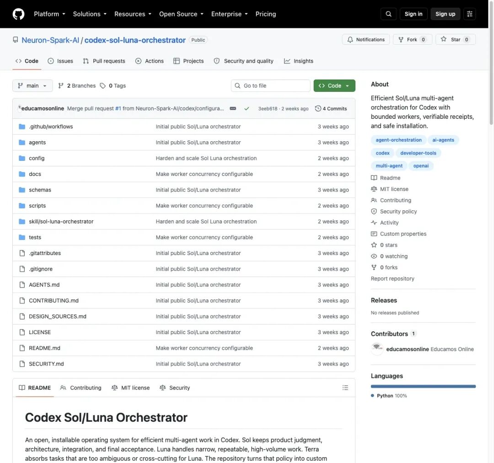Switch to the Issues tab
This screenshot has width=494, height=463.
60,61
